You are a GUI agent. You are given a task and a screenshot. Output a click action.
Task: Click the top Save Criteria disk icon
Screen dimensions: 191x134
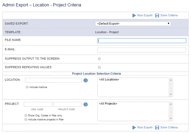pyautogui.click(x=157, y=16)
